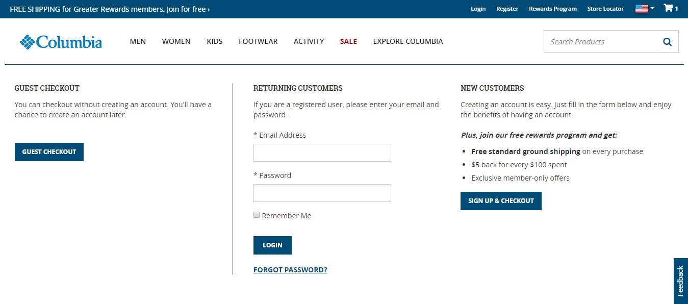Click the Login submit button
688x304 pixels.
(x=272, y=245)
